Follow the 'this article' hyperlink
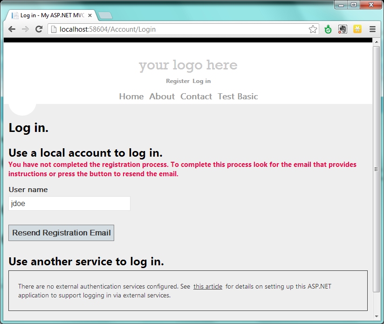Image resolution: width=384 pixels, height=324 pixels. click(x=207, y=286)
